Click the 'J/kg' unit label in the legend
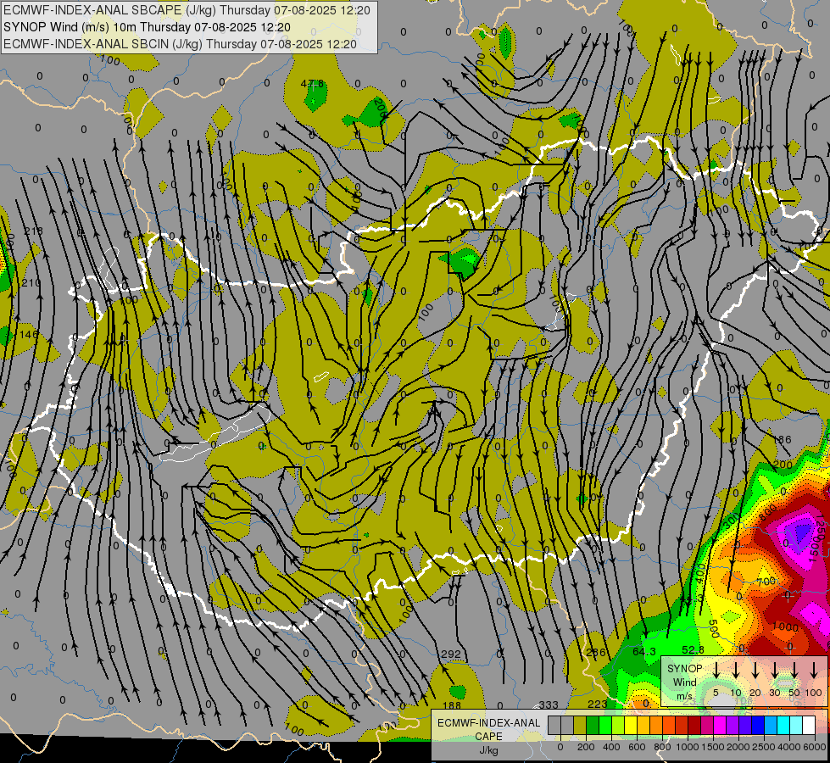This screenshot has height=763, width=830. [x=488, y=750]
